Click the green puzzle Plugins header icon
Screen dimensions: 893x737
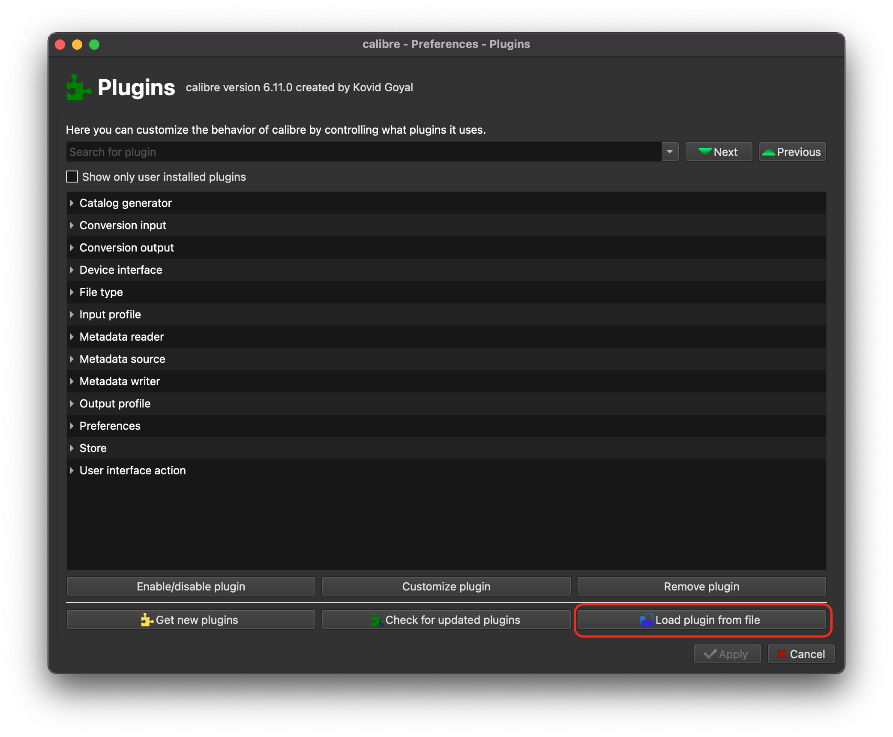pos(79,88)
